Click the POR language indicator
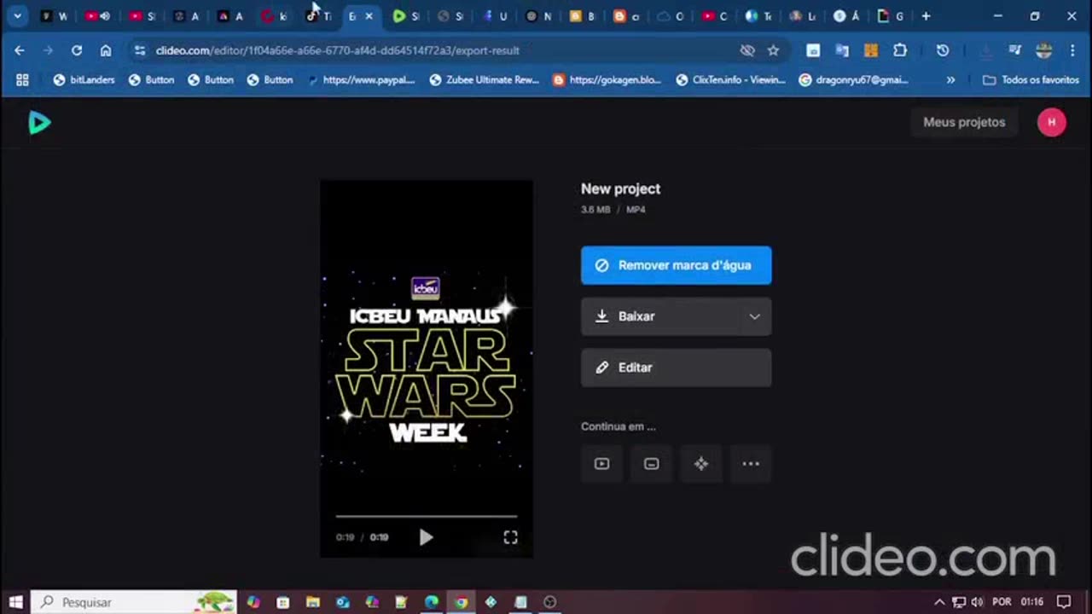The height and width of the screenshot is (614, 1092). (x=1002, y=602)
